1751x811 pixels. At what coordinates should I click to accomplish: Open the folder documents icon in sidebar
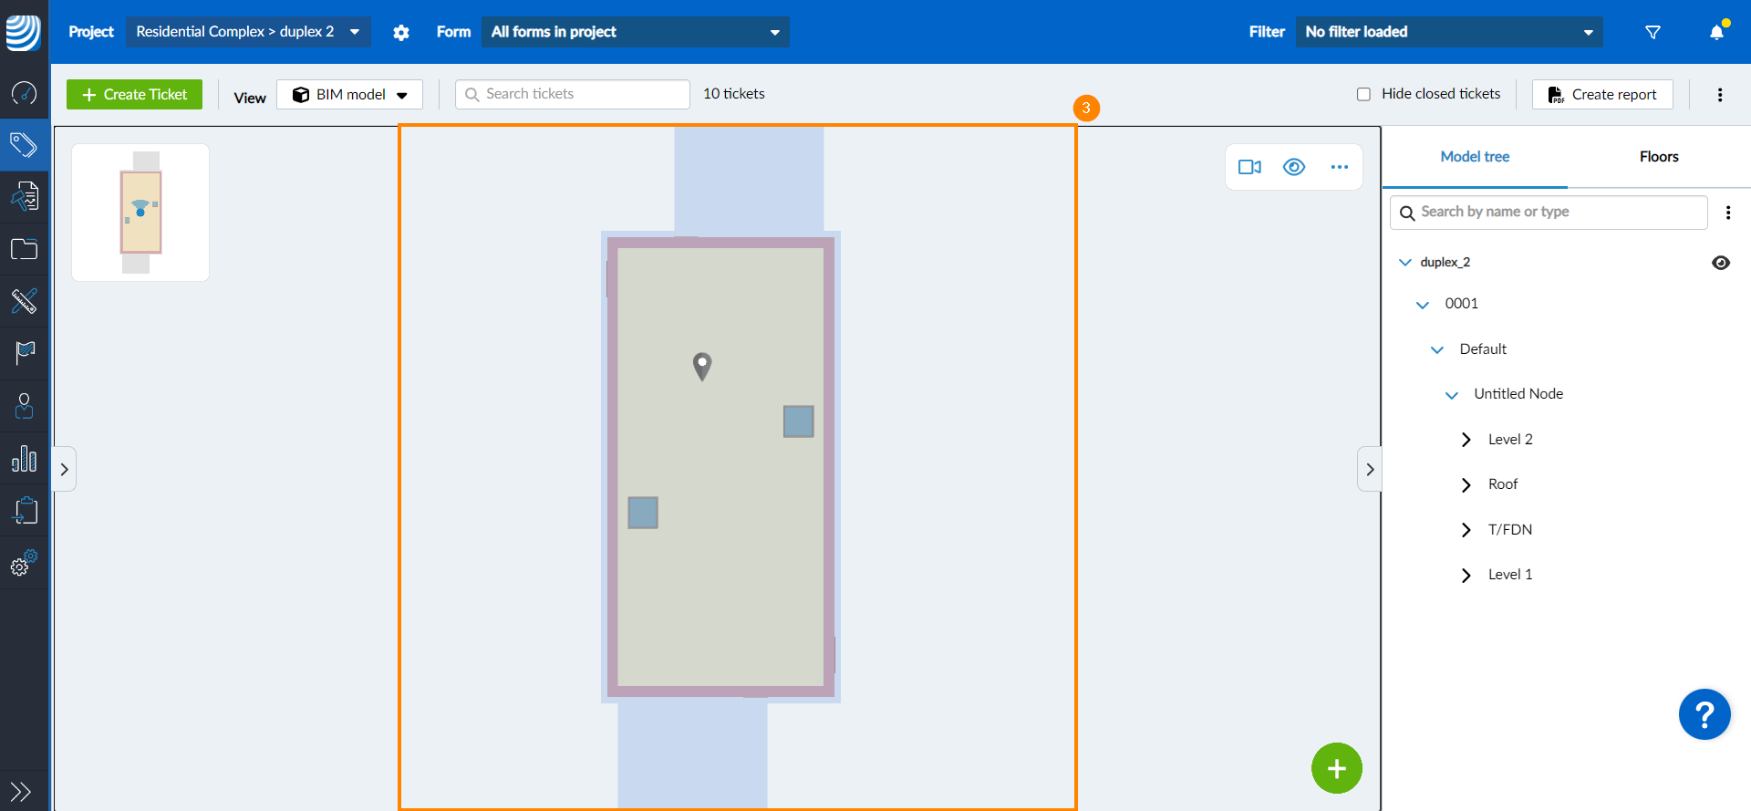point(24,249)
